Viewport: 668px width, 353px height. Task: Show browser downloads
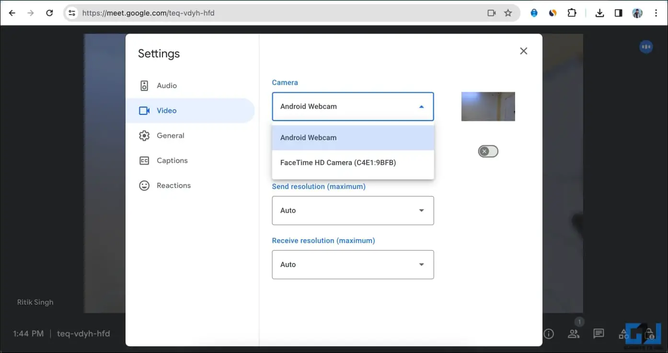pyautogui.click(x=599, y=13)
